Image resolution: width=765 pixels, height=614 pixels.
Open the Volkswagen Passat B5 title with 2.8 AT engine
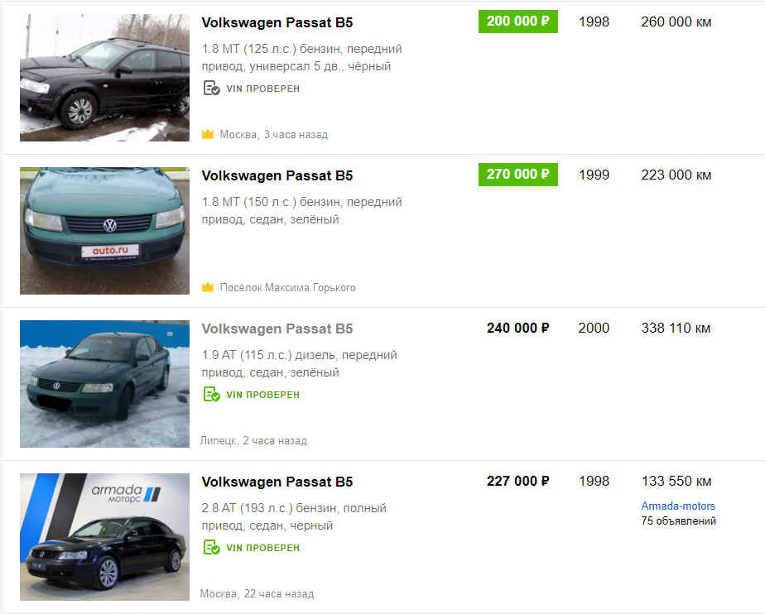(277, 482)
